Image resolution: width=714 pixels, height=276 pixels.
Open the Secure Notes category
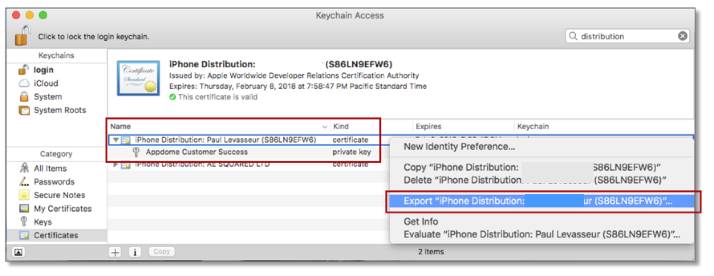coord(59,195)
